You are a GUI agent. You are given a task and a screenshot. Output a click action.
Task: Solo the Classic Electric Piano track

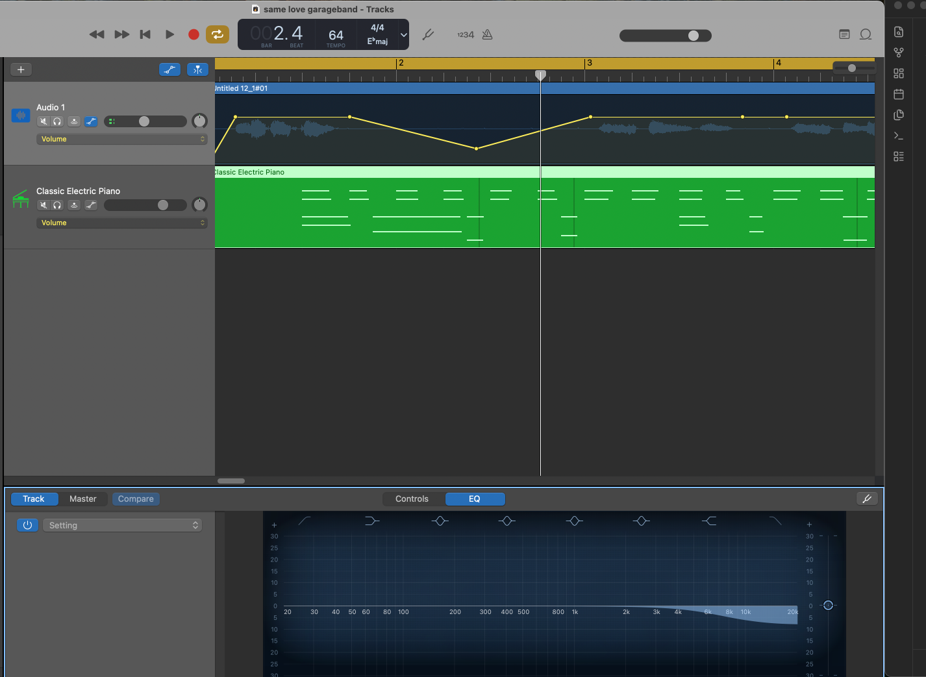coord(57,205)
